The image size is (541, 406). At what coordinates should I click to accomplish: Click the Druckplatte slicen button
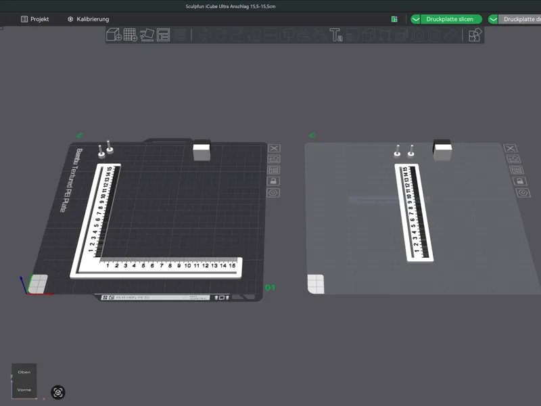point(450,20)
